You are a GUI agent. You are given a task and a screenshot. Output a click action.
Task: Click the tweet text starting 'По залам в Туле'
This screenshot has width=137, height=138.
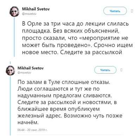[x=70, y=102]
